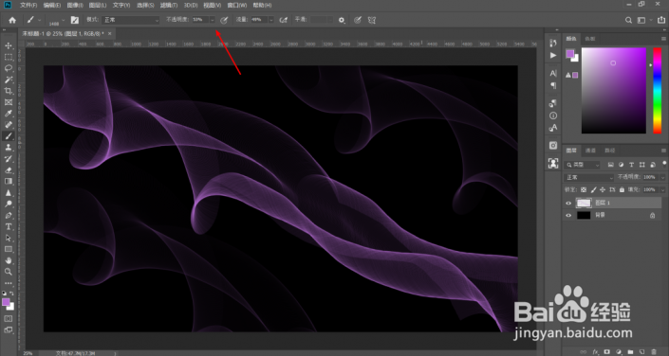Select the History Brush tool
Image resolution: width=669 pixels, height=356 pixels.
coord(9,158)
